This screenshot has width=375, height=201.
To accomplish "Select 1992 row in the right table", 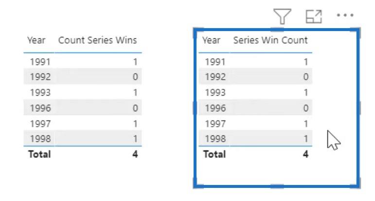I will (x=255, y=77).
